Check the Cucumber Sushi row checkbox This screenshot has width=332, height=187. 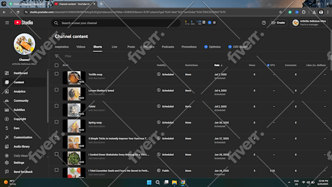[57, 170]
